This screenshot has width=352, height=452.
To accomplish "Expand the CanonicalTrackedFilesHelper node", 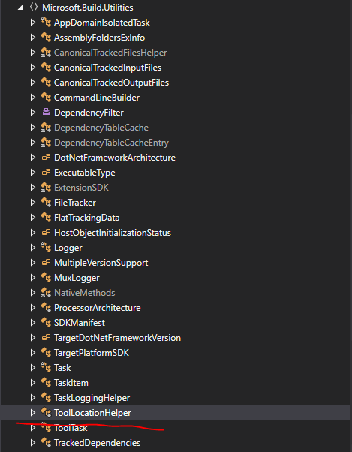I will [x=33, y=53].
